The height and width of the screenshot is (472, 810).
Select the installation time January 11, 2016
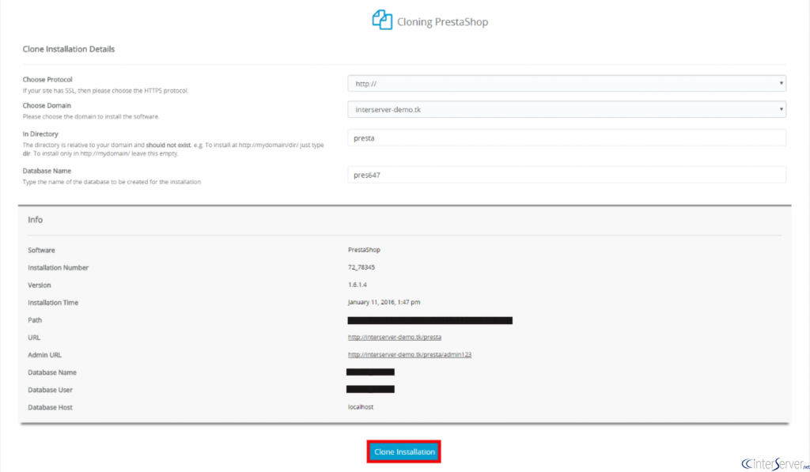coord(384,302)
